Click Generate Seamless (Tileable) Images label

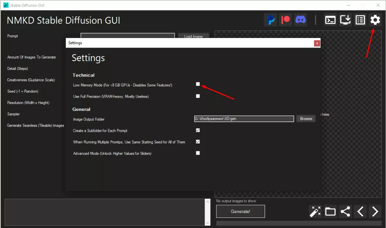pos(35,126)
